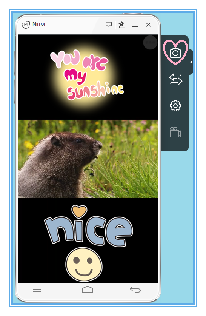The width and height of the screenshot is (206, 316).
Task: Tap the phone's menu navigation button
Action: 37,290
